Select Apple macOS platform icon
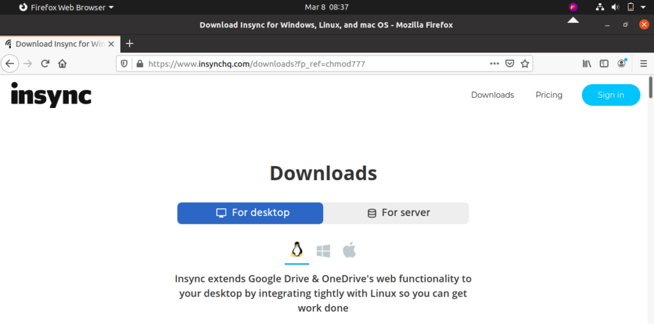Screen dimensions: 654x324 [x=349, y=251]
